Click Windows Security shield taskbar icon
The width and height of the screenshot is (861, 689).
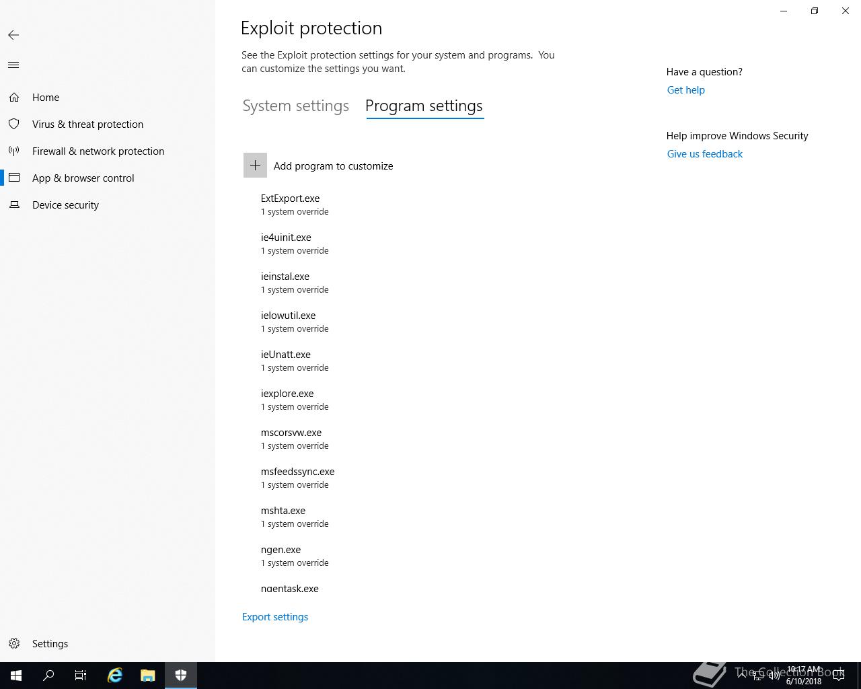pyautogui.click(x=181, y=676)
